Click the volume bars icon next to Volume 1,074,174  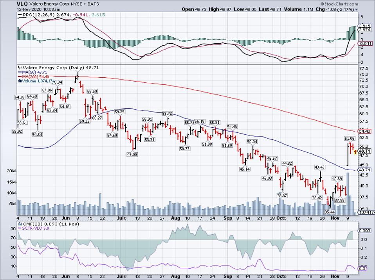click(x=20, y=81)
